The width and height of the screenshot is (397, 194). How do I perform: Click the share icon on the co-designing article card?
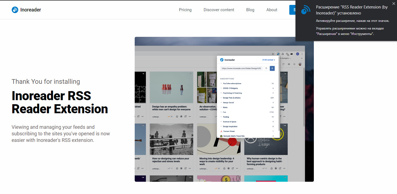click(x=186, y=168)
